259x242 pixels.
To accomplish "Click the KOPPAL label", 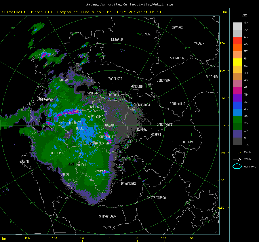I will point(142,129).
